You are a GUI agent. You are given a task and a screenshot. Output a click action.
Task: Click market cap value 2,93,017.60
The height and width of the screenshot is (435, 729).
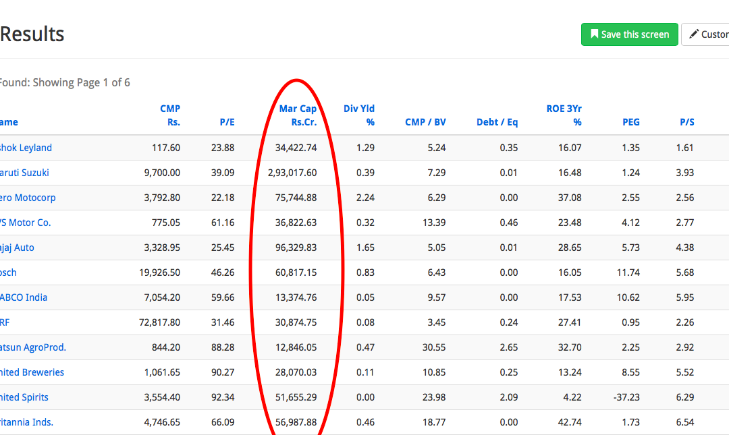tap(292, 173)
